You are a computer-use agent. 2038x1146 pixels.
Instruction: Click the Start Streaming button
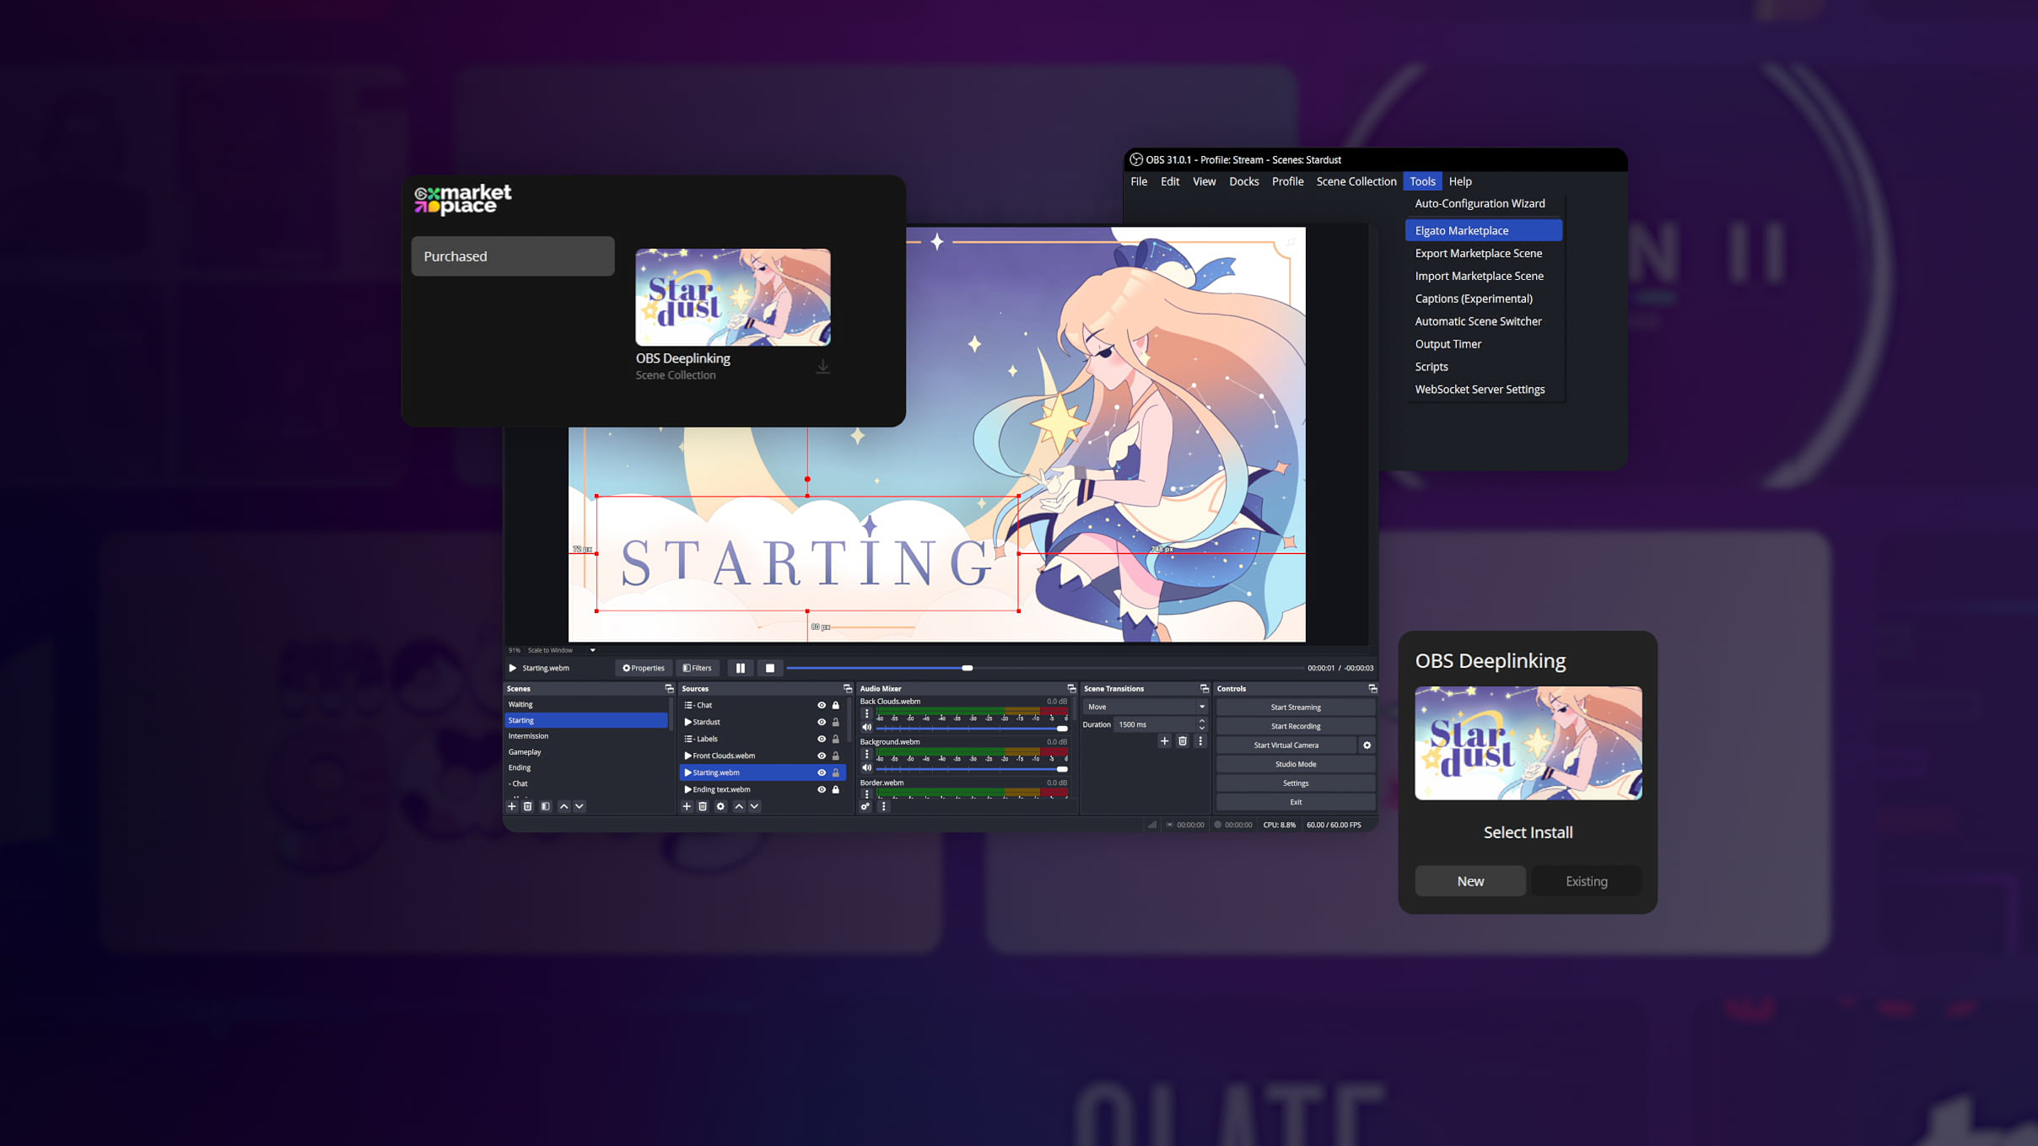click(x=1295, y=707)
